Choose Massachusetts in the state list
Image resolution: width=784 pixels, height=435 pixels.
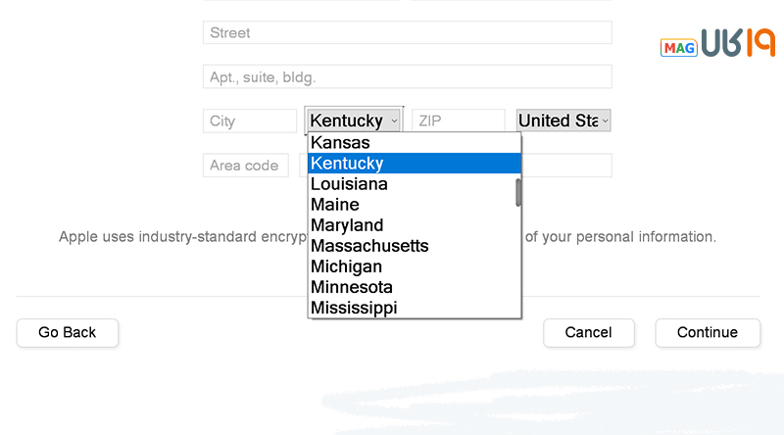[x=414, y=246]
